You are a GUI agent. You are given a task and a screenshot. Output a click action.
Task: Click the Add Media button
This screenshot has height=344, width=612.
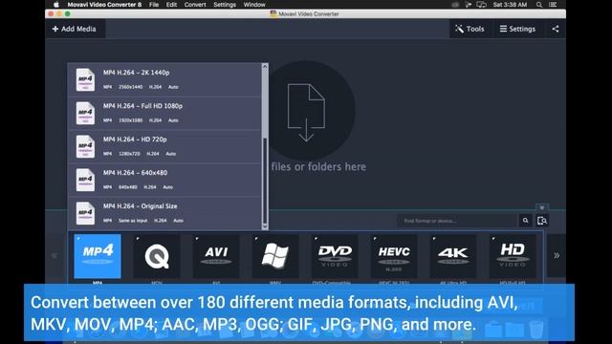[x=75, y=29]
